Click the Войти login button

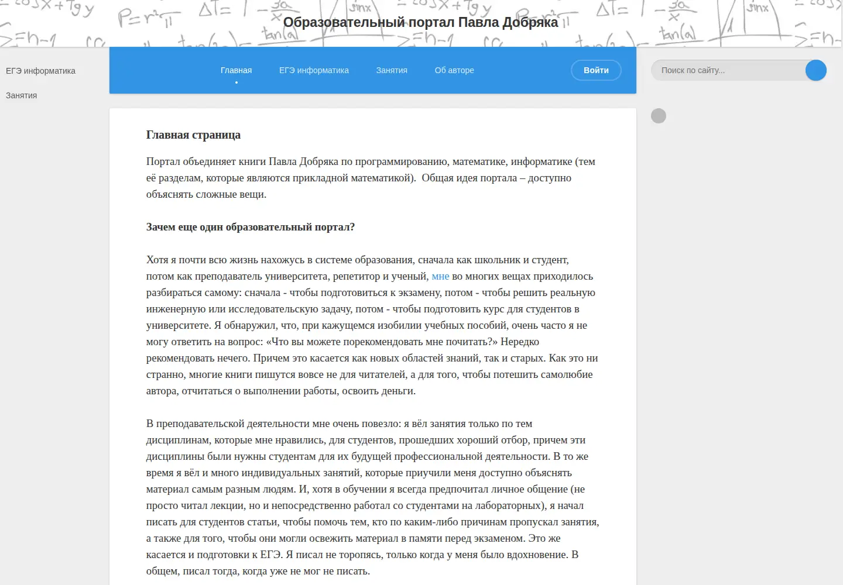coord(596,70)
